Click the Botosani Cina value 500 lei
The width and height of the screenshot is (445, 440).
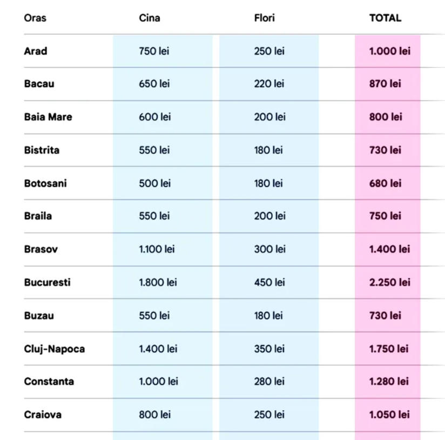pyautogui.click(x=154, y=183)
